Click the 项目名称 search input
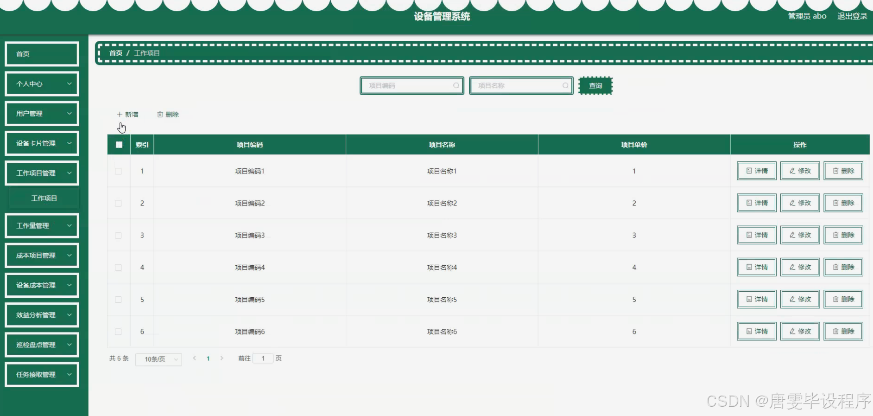The image size is (873, 416). pos(521,86)
